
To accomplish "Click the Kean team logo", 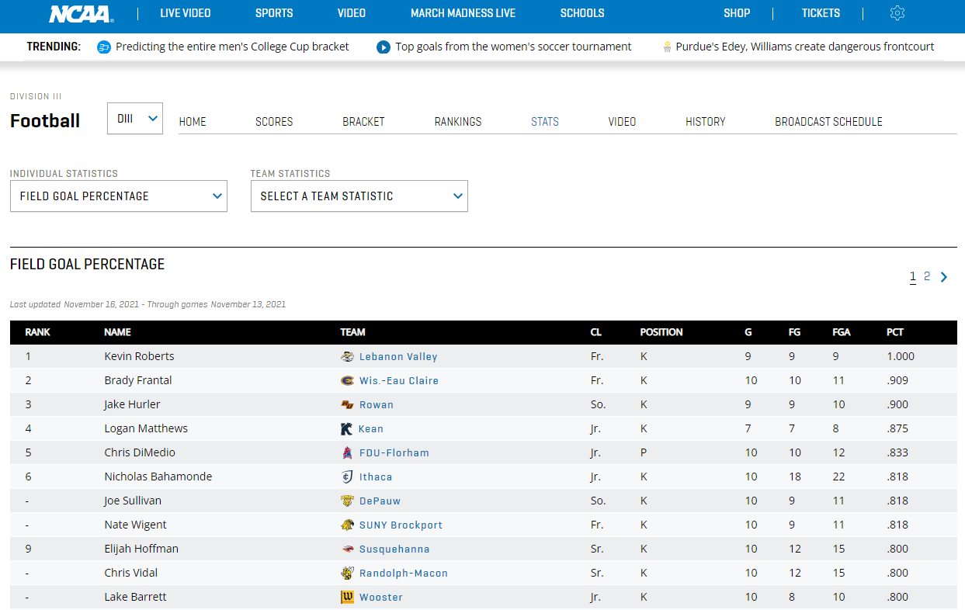I will (347, 429).
